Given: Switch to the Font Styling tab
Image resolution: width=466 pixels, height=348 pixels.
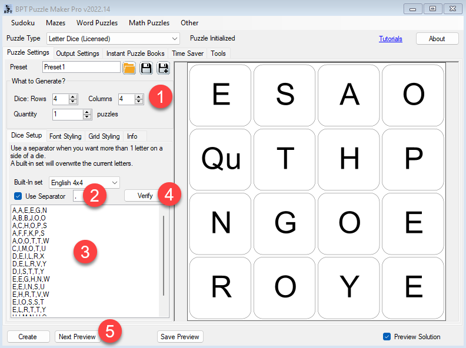Looking at the screenshot, I should [65, 136].
